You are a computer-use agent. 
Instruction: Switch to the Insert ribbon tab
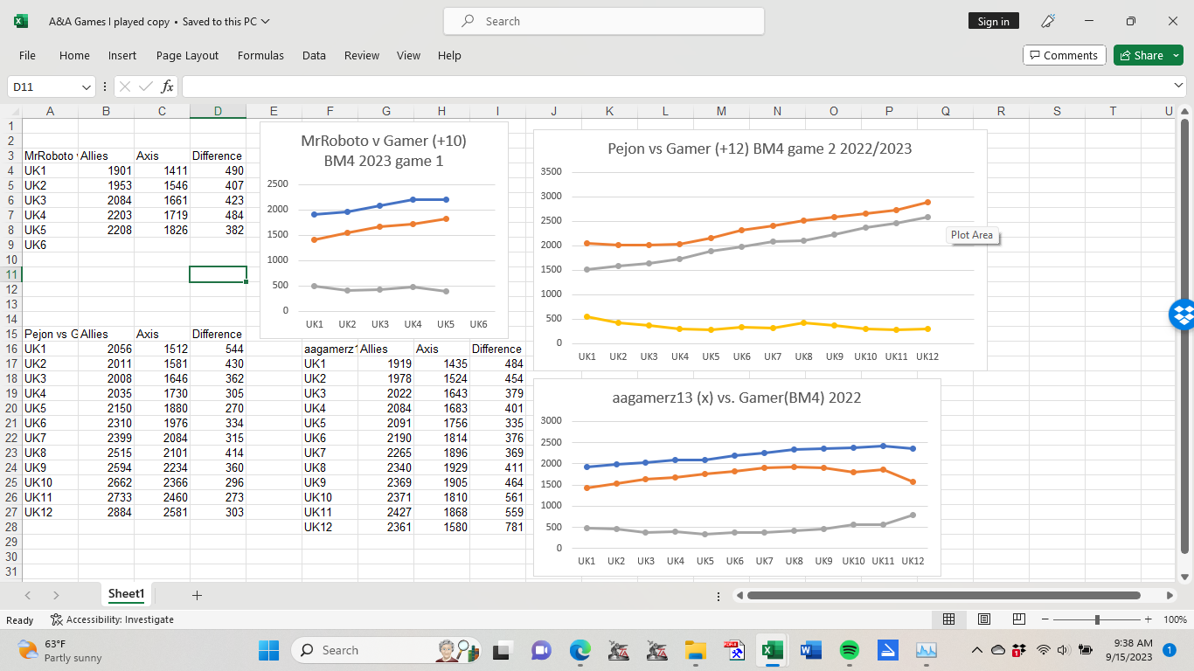click(122, 55)
